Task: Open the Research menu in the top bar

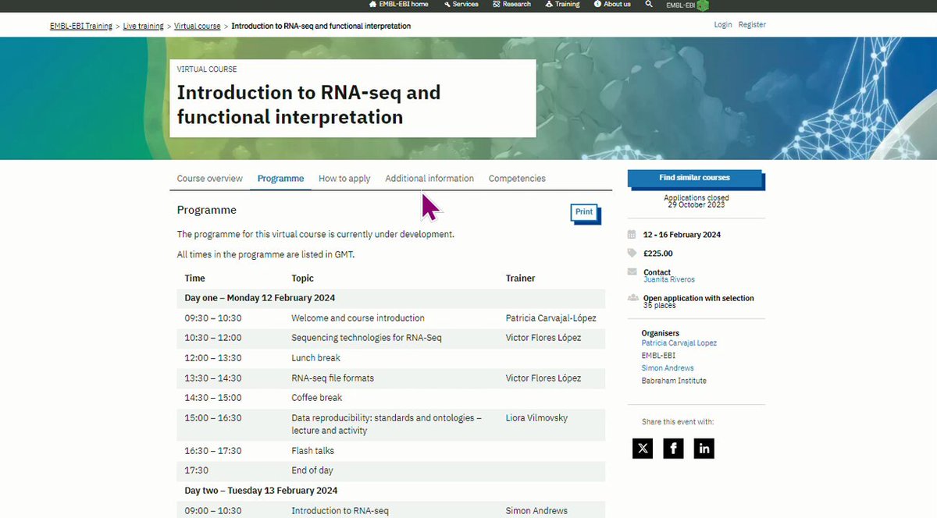Action: pos(512,4)
